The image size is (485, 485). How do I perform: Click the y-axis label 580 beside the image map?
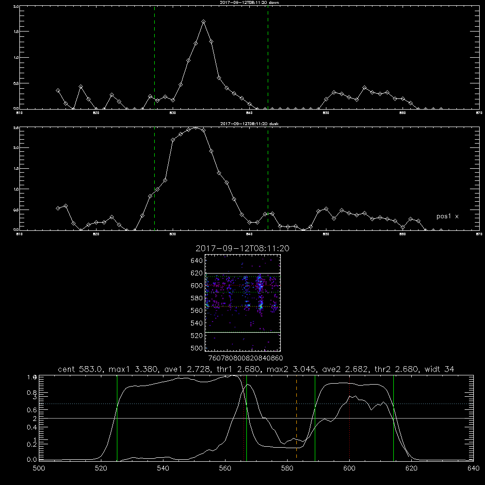(x=197, y=298)
